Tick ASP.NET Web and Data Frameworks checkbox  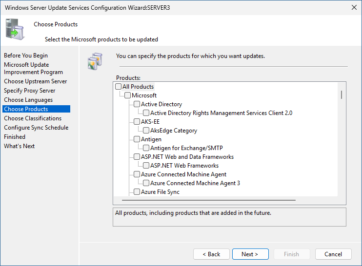[x=137, y=156]
